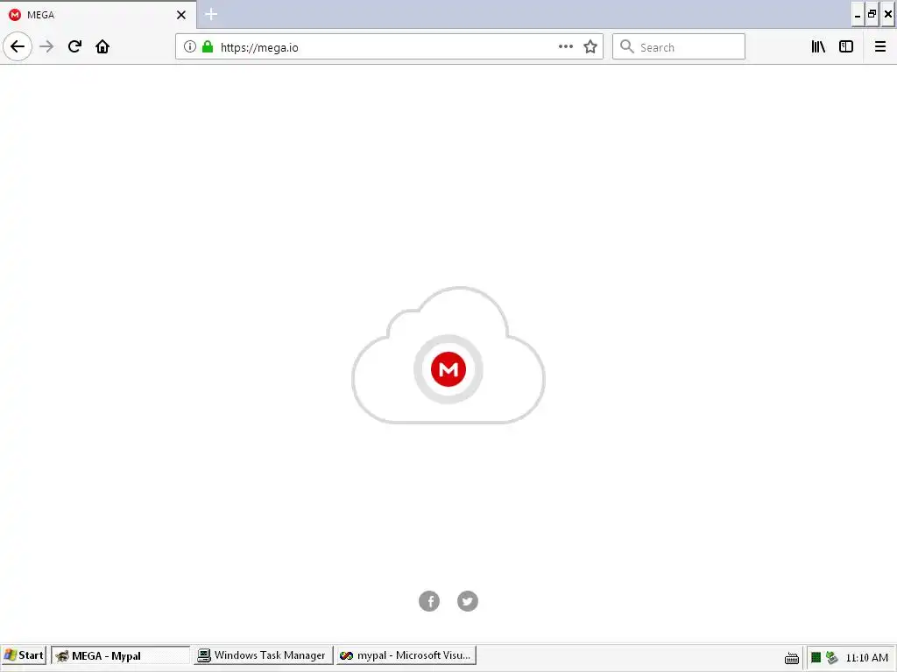
Task: Bookmark this page with the star
Action: (x=590, y=47)
